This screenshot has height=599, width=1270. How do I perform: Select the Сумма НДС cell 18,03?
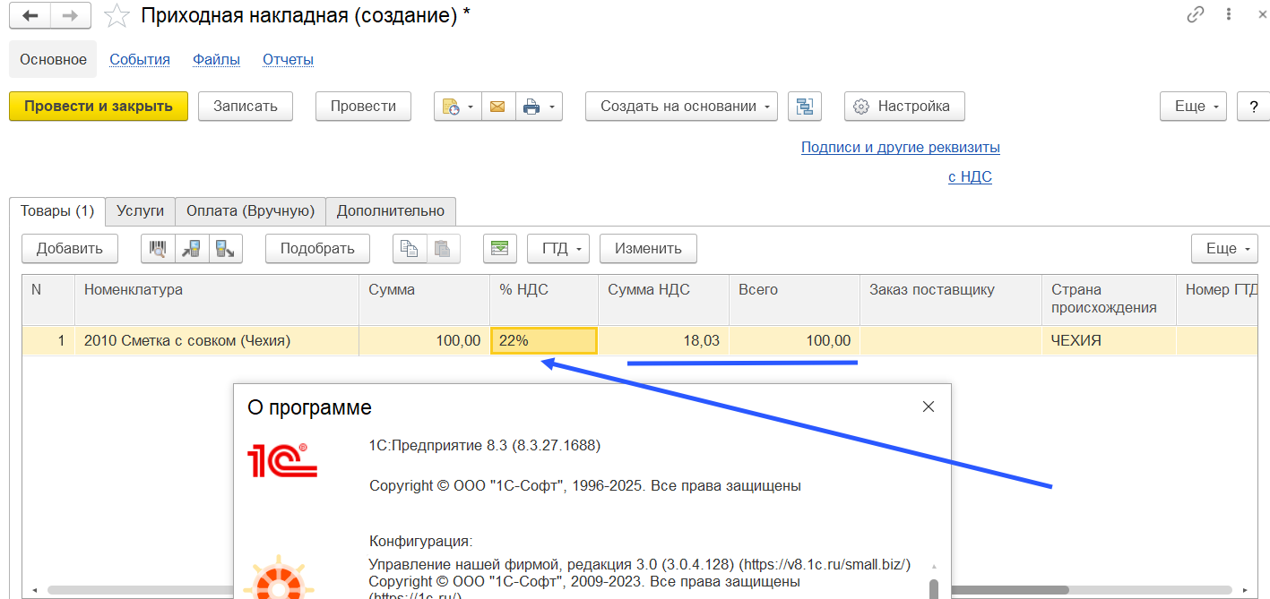click(x=664, y=341)
